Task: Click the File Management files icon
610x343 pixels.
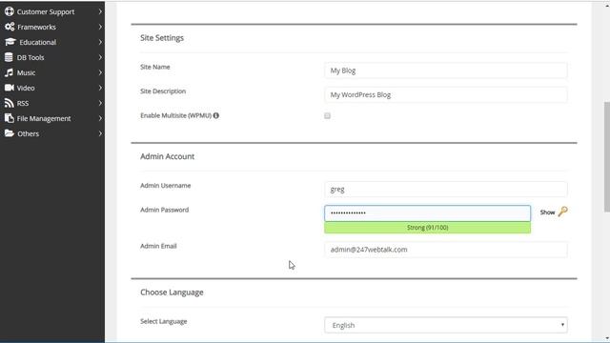Action: tap(9, 118)
